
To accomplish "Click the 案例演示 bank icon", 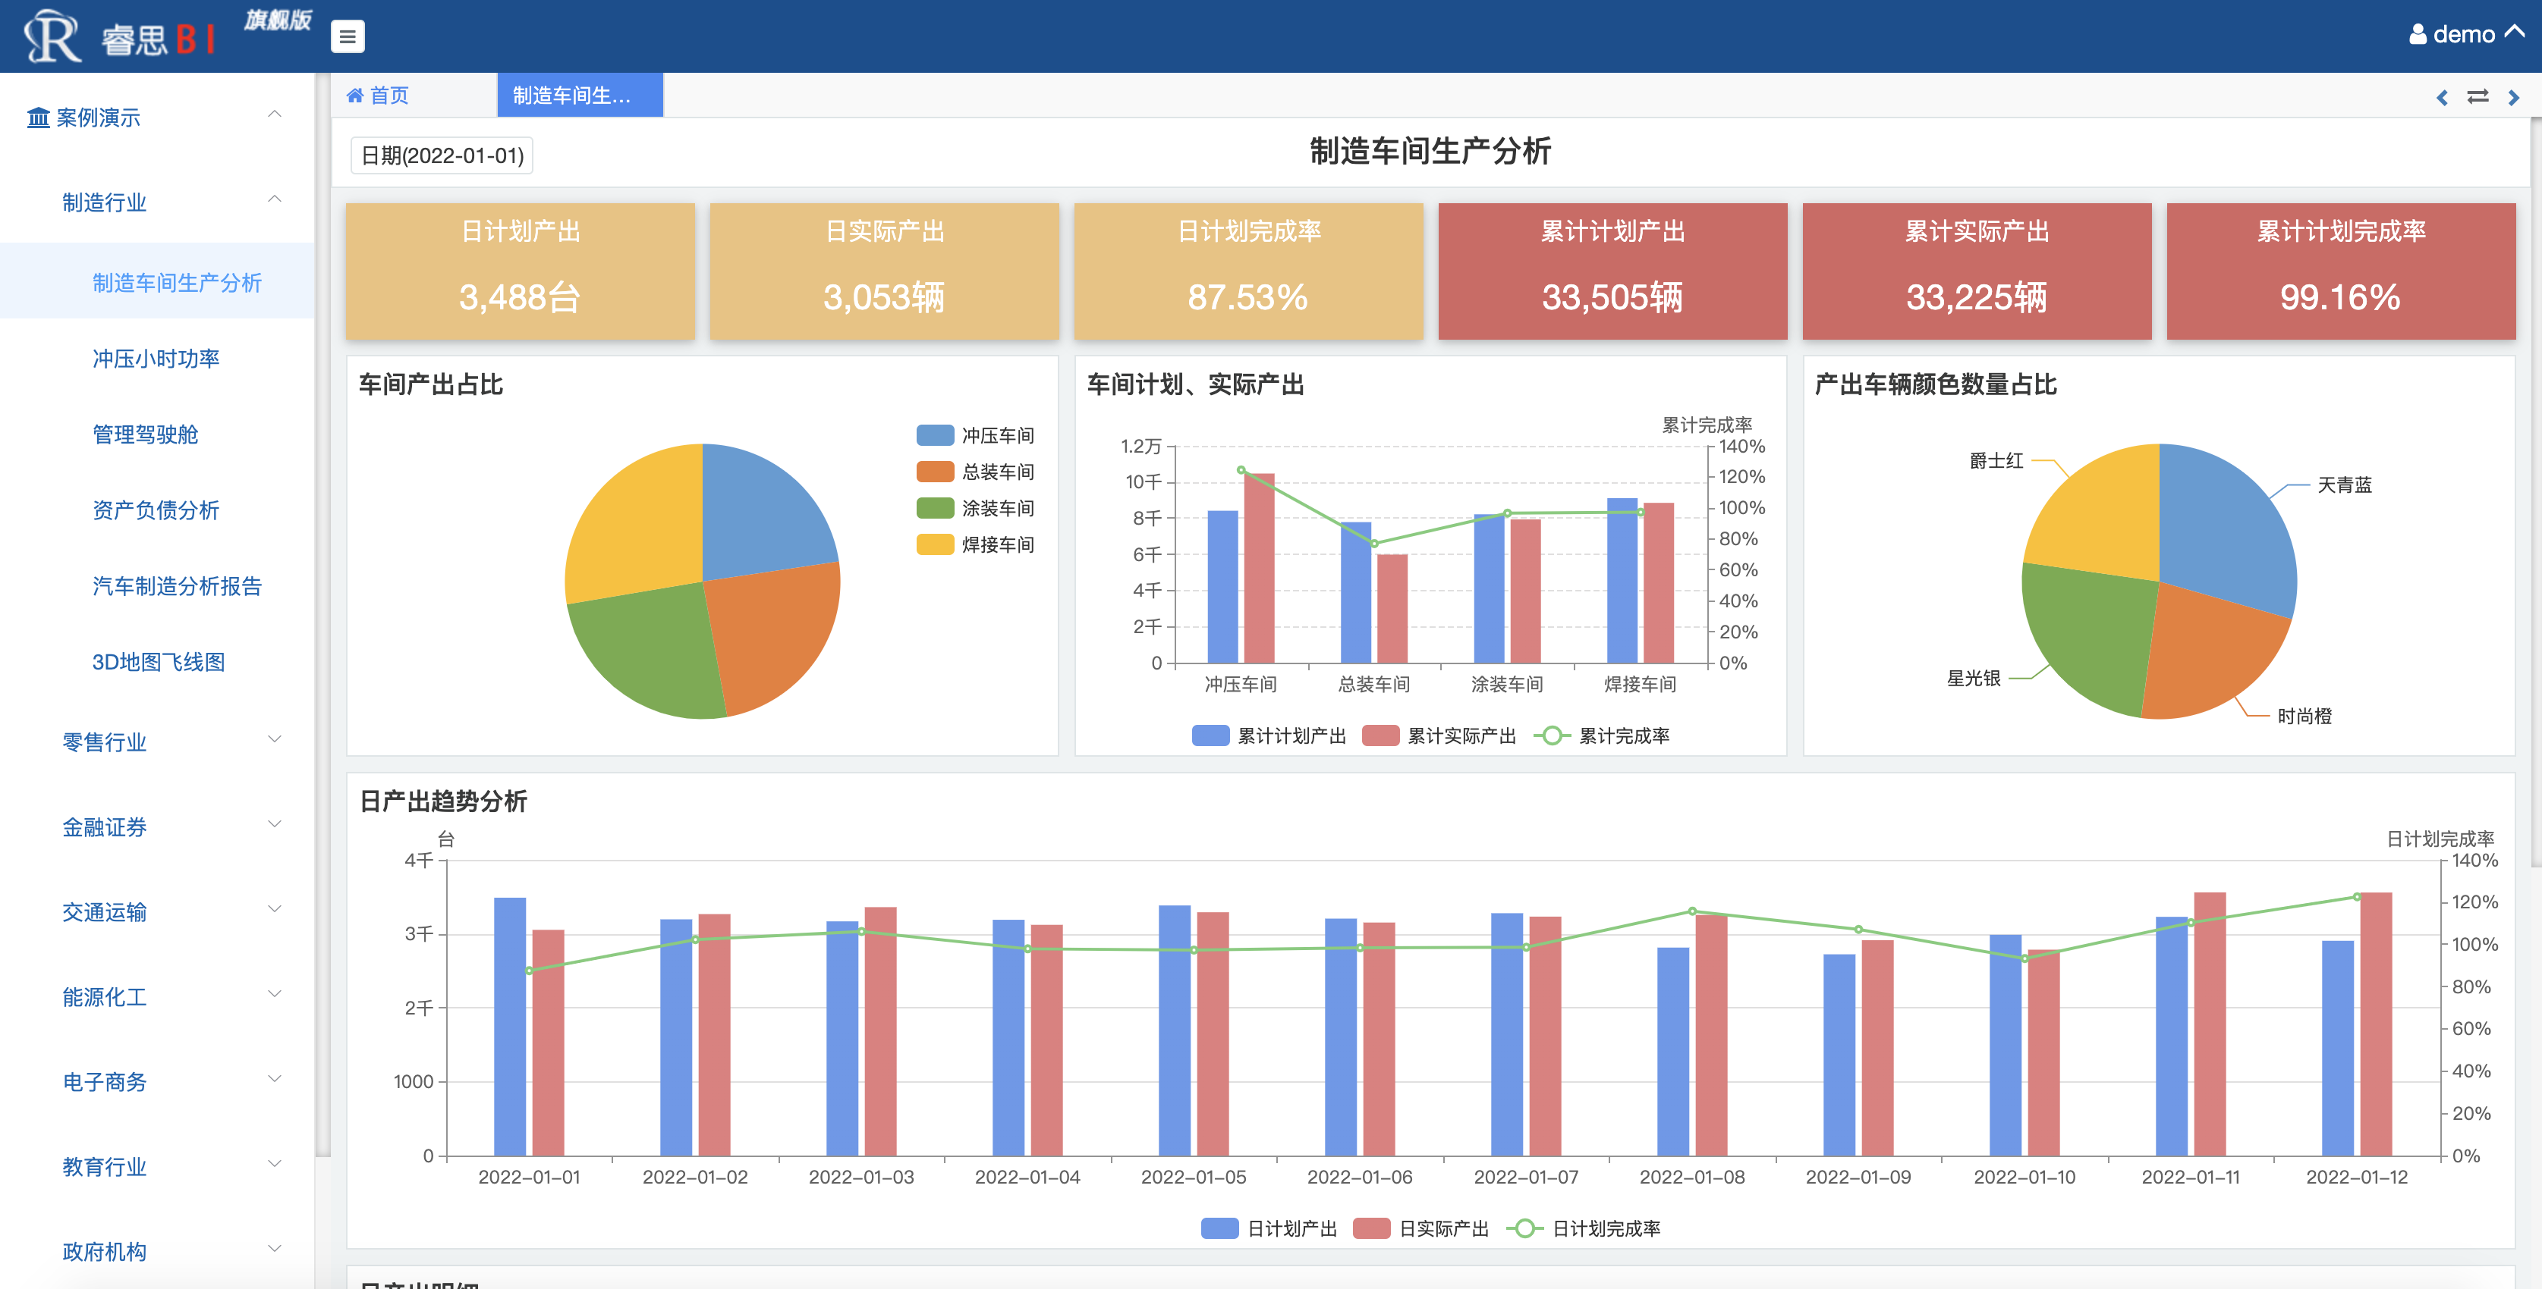I will (37, 118).
